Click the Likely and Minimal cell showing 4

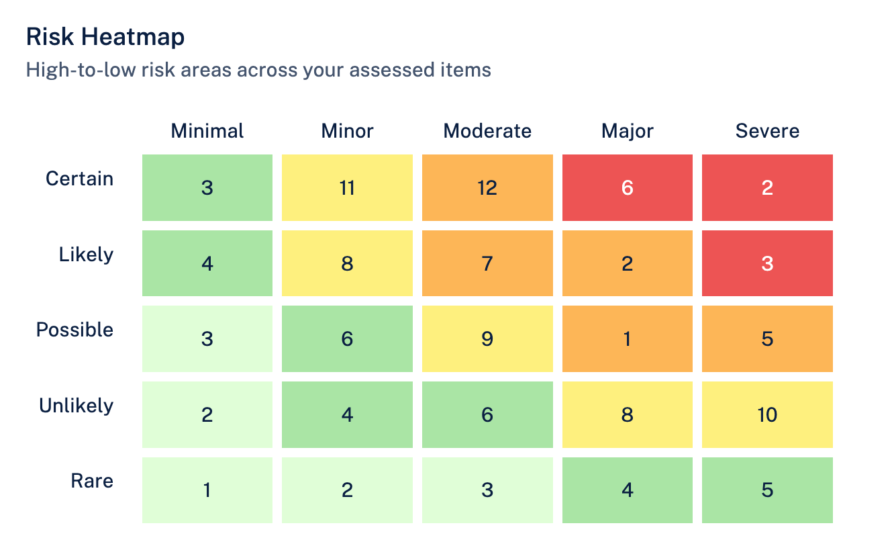[207, 263]
